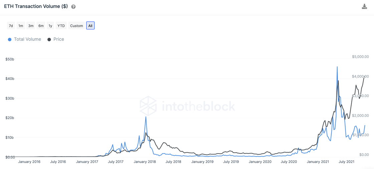Open the Custom date range
This screenshot has height=169, width=374.
coord(76,26)
